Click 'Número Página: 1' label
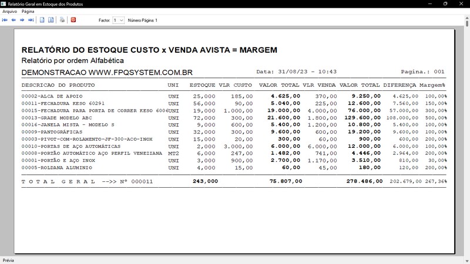Viewport: 470px width, 264px height. click(x=142, y=21)
